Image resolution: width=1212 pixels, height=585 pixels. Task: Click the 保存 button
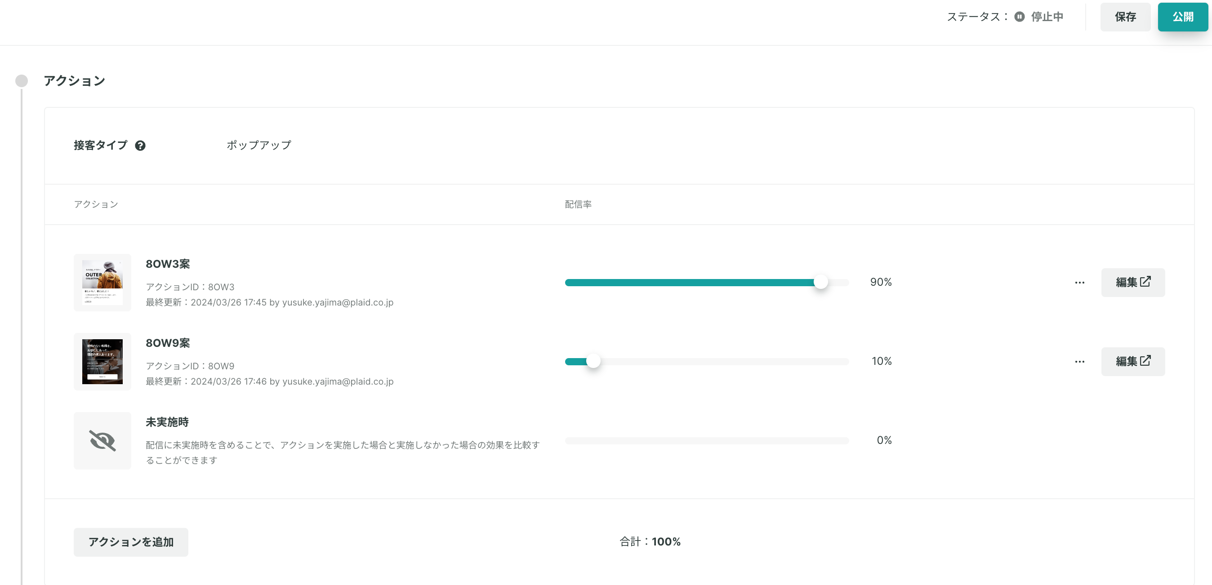coord(1125,17)
